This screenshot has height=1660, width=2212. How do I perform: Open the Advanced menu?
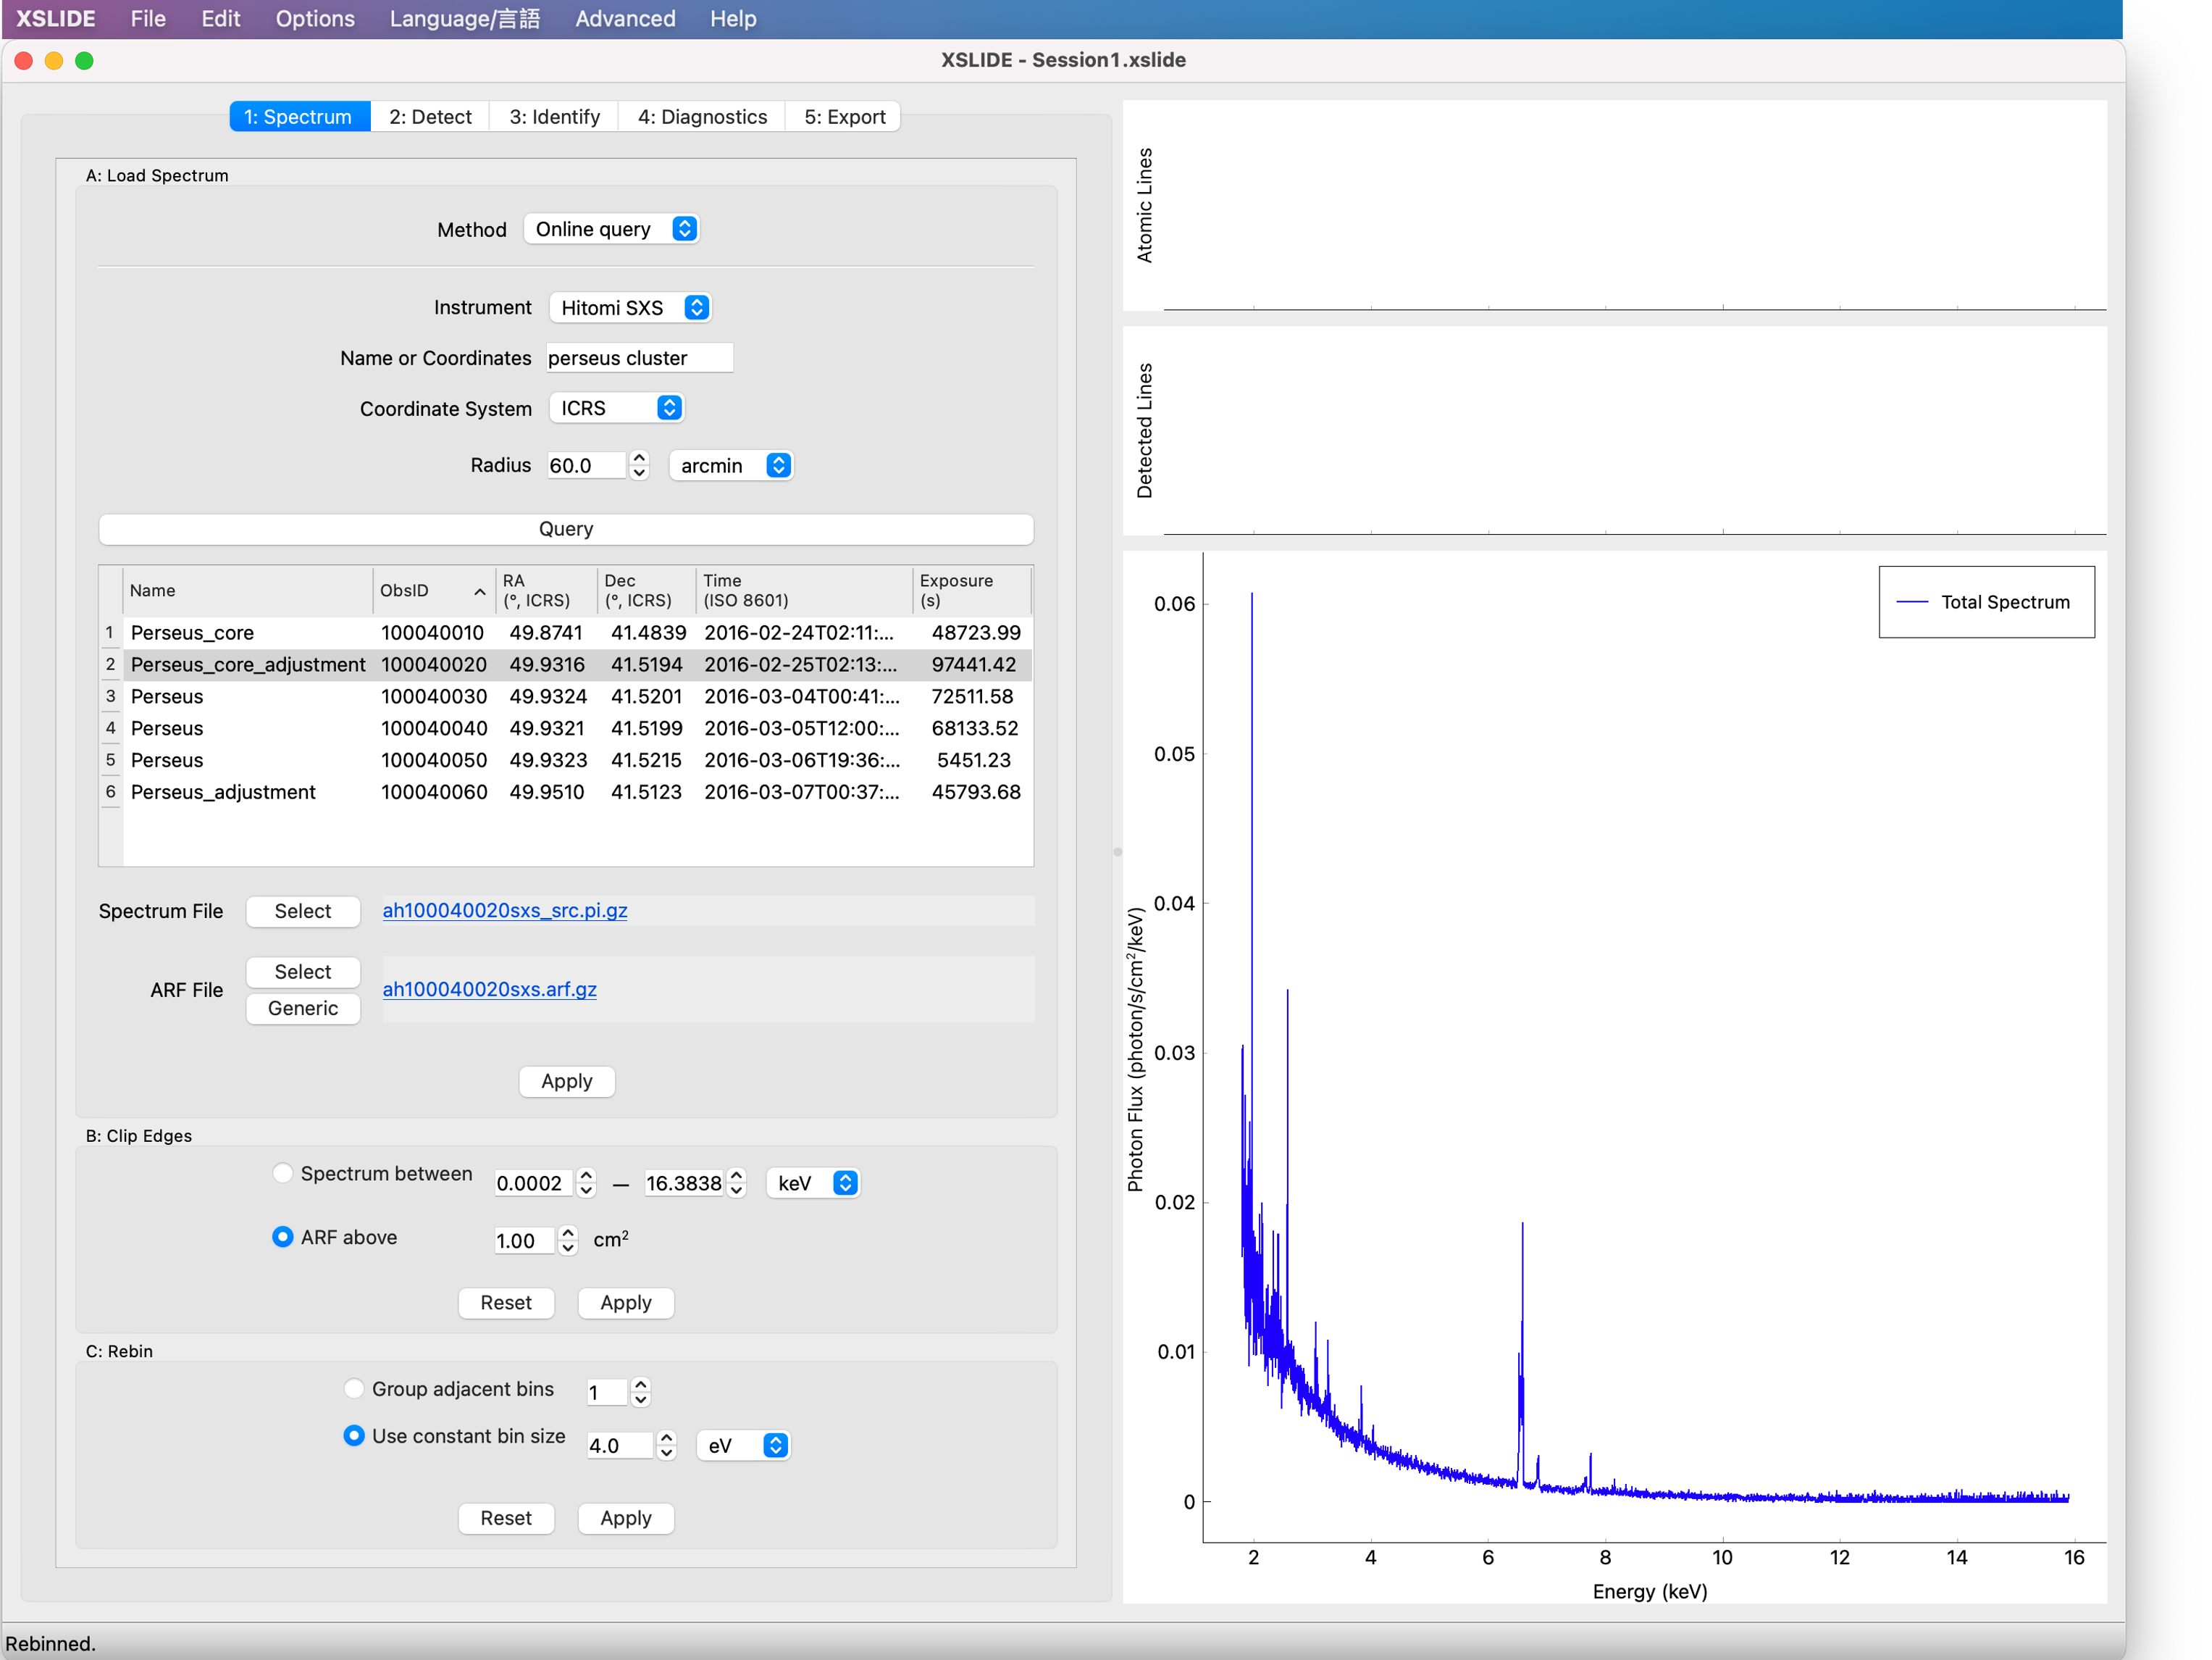click(x=625, y=19)
